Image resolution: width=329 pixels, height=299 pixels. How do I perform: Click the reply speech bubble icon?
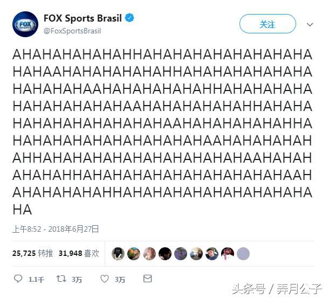point(18,279)
